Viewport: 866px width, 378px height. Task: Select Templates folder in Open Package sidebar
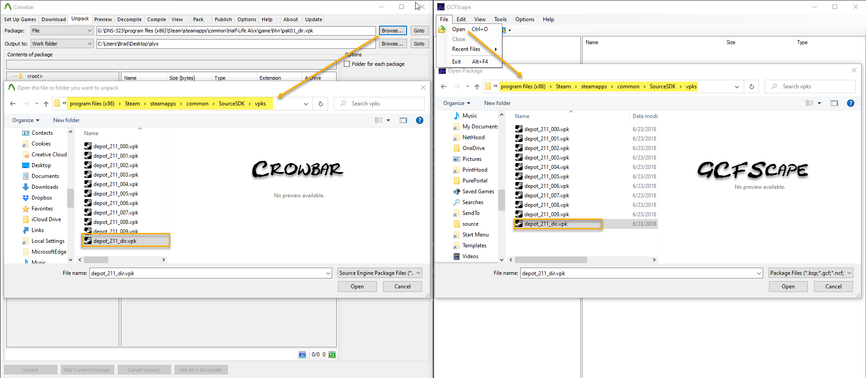[474, 246]
